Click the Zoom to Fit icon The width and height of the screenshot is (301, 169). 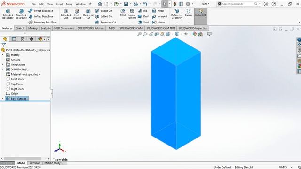[x=139, y=34]
